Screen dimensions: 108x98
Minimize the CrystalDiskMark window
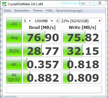pos(83,3)
